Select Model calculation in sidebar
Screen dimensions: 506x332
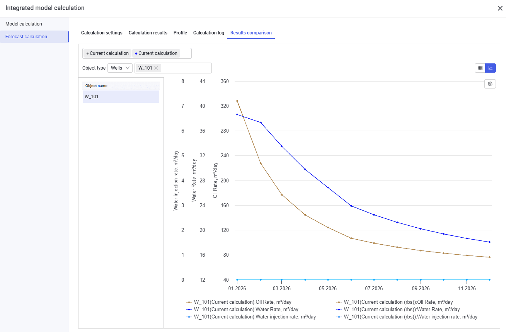pyautogui.click(x=34, y=24)
